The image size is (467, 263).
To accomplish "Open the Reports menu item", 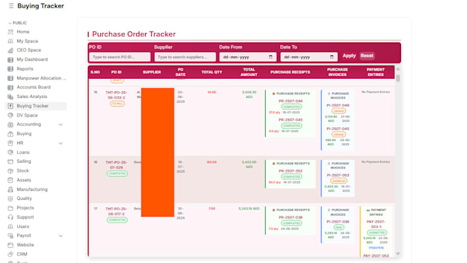I will pyautogui.click(x=25, y=68).
